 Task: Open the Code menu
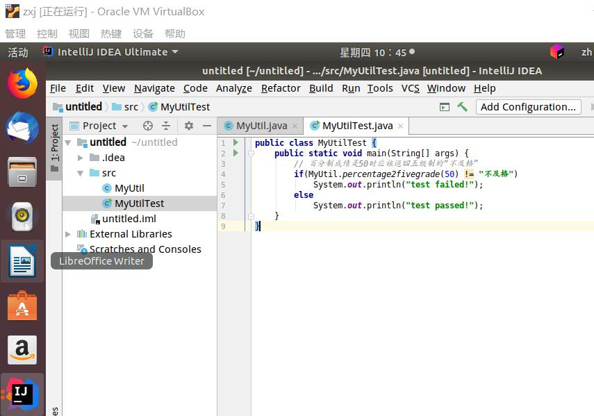[x=195, y=88]
